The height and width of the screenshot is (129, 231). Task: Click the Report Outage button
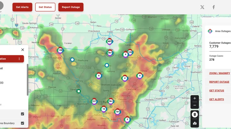tap(71, 7)
